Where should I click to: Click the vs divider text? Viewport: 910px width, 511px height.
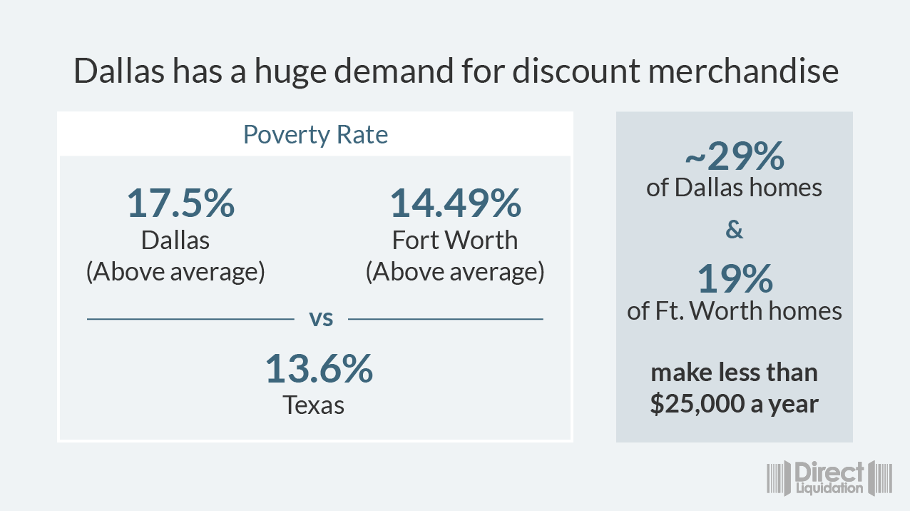click(321, 318)
